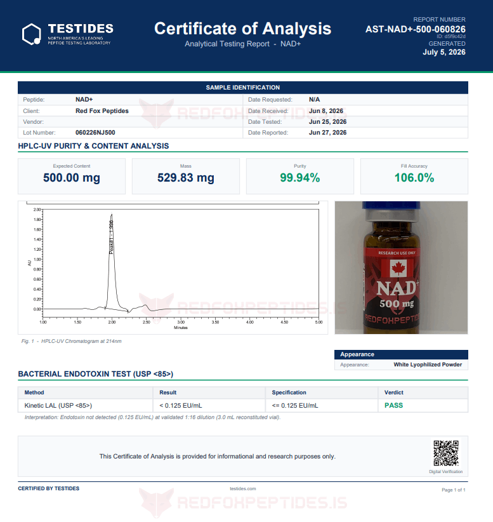Open the testides.com footer link
493x522 pixels.
point(243,488)
